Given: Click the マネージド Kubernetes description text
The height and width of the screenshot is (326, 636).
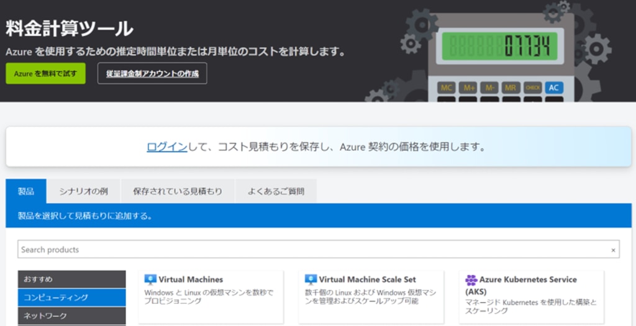Looking at the screenshot, I should [531, 307].
